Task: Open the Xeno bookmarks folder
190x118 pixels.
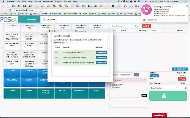Action: [x=13, y=14]
